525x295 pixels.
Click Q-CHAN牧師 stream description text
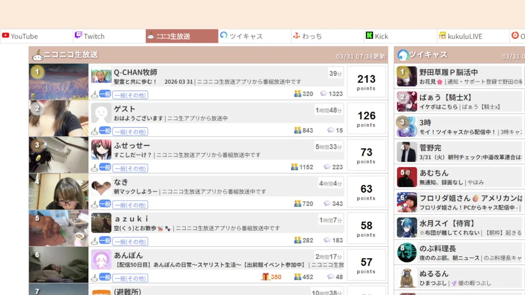point(208,82)
